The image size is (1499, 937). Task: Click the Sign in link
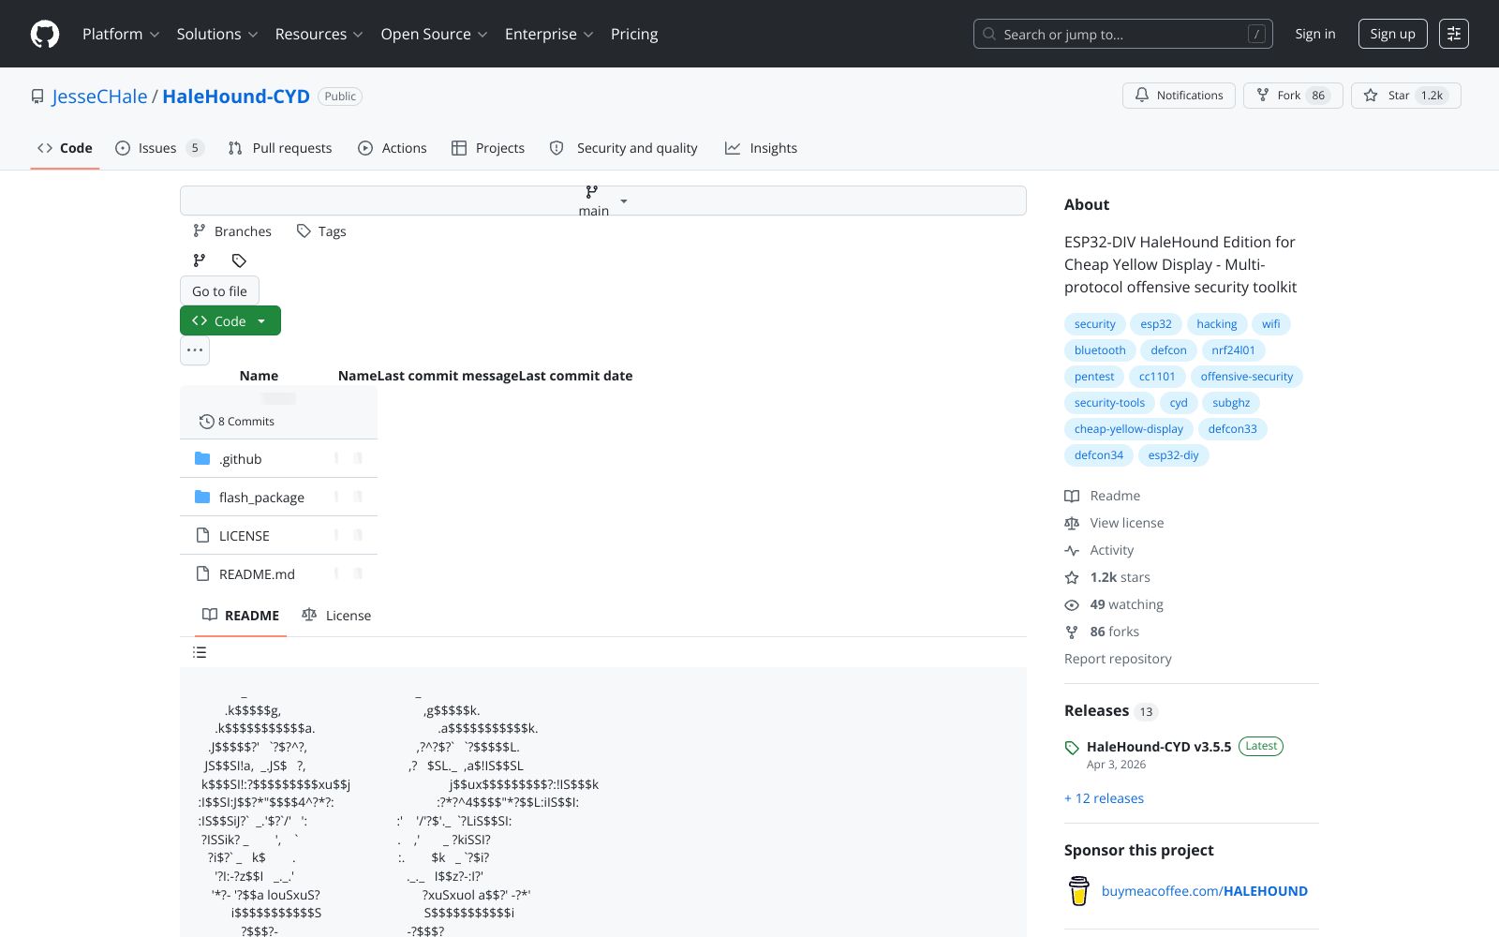coord(1315,34)
